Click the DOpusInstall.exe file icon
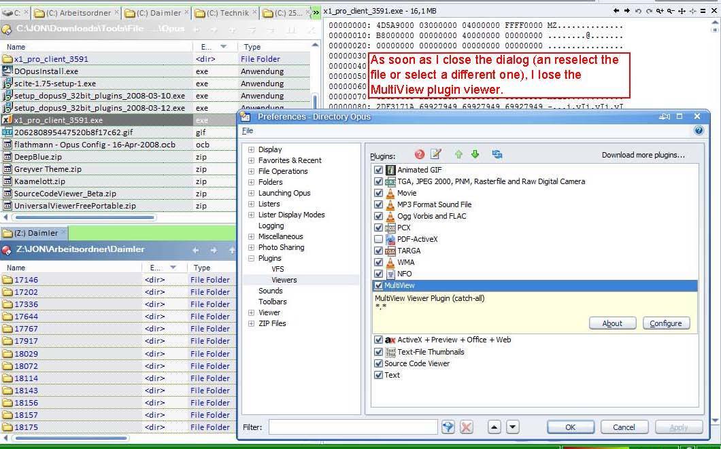The image size is (721, 449). coord(7,71)
